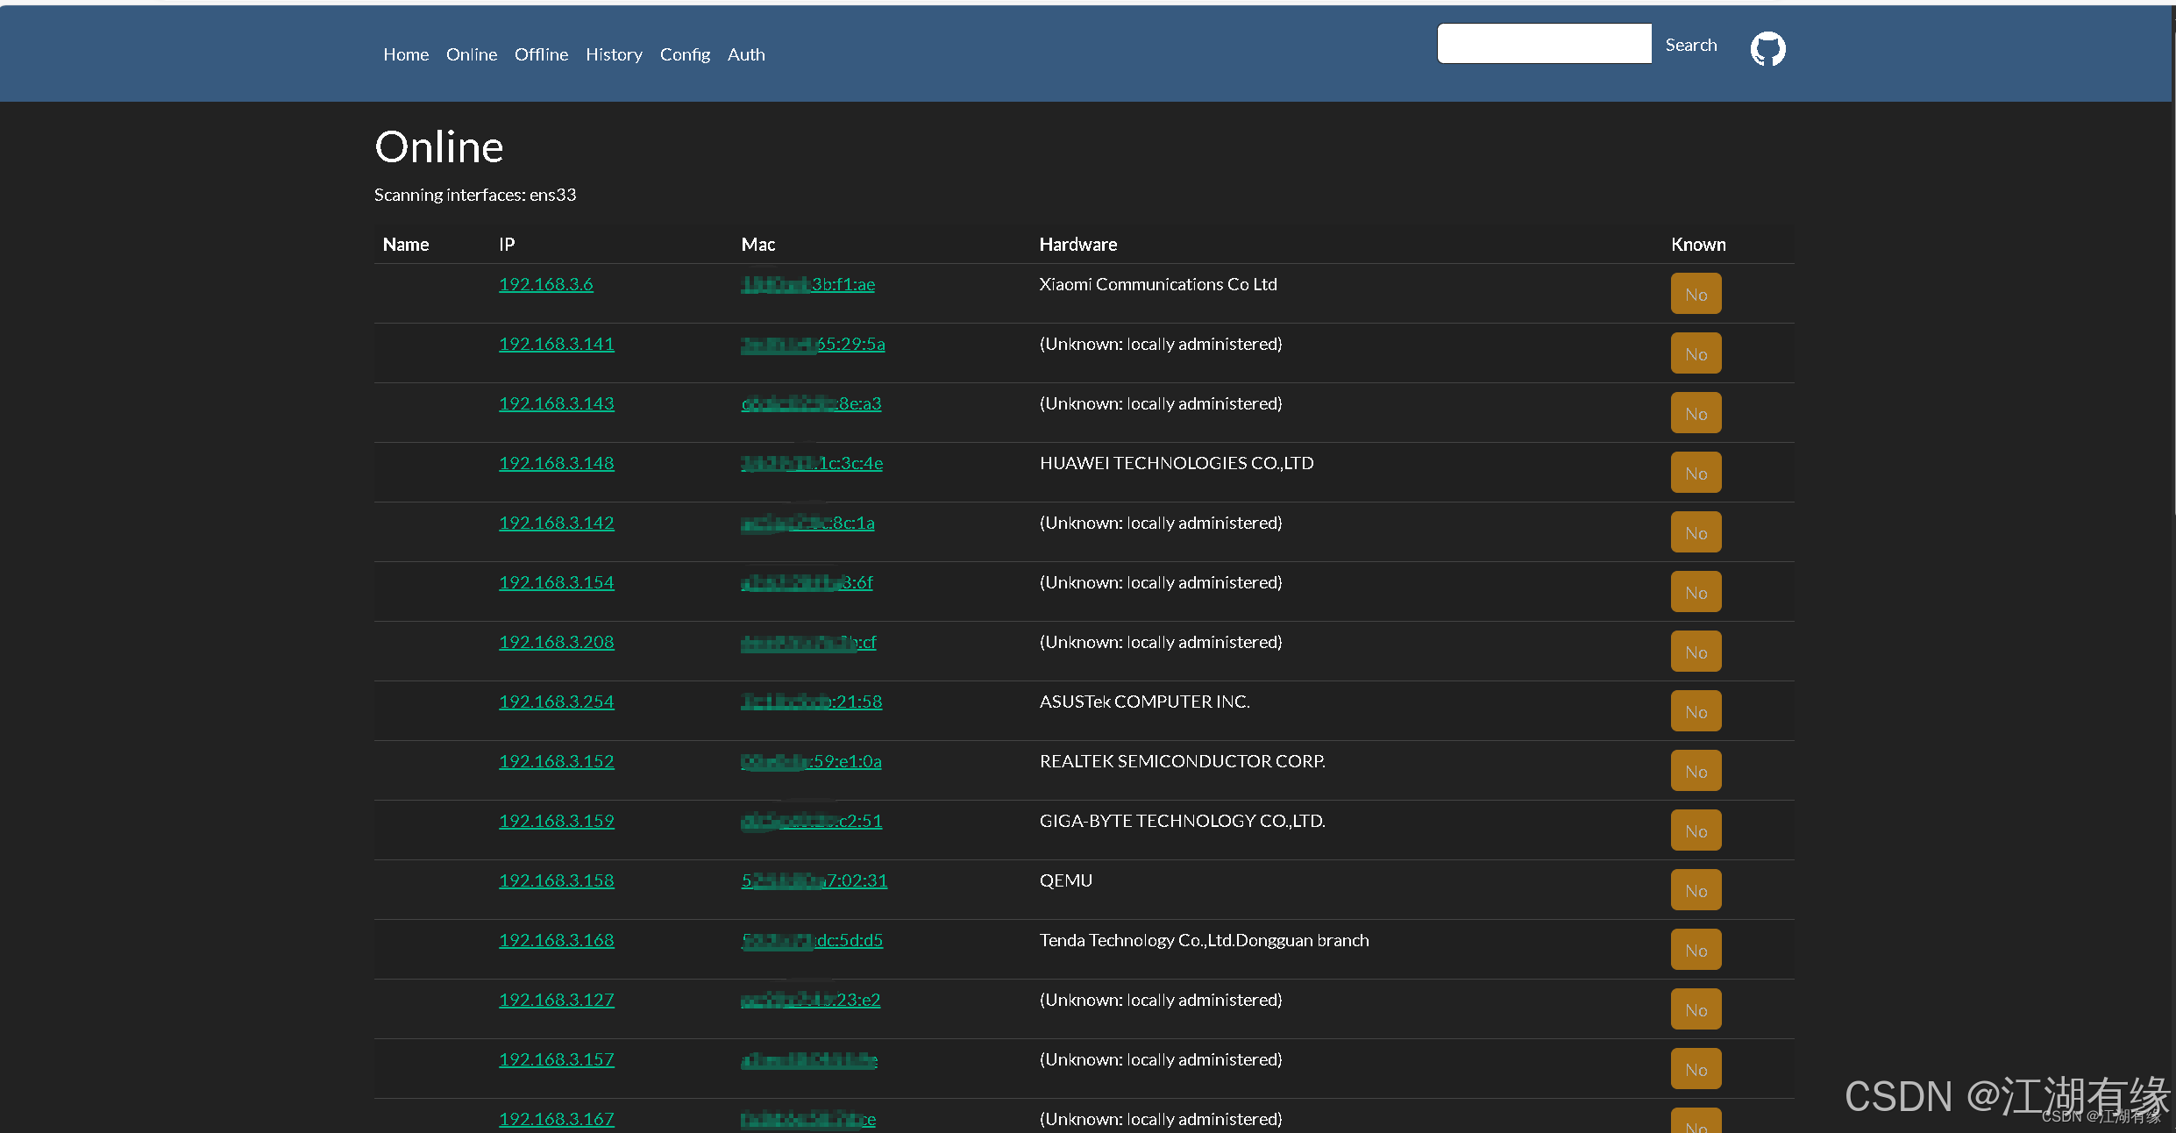Toggle Known 'No' for 192.168.3.143
The height and width of the screenshot is (1133, 2176).
[1696, 413]
